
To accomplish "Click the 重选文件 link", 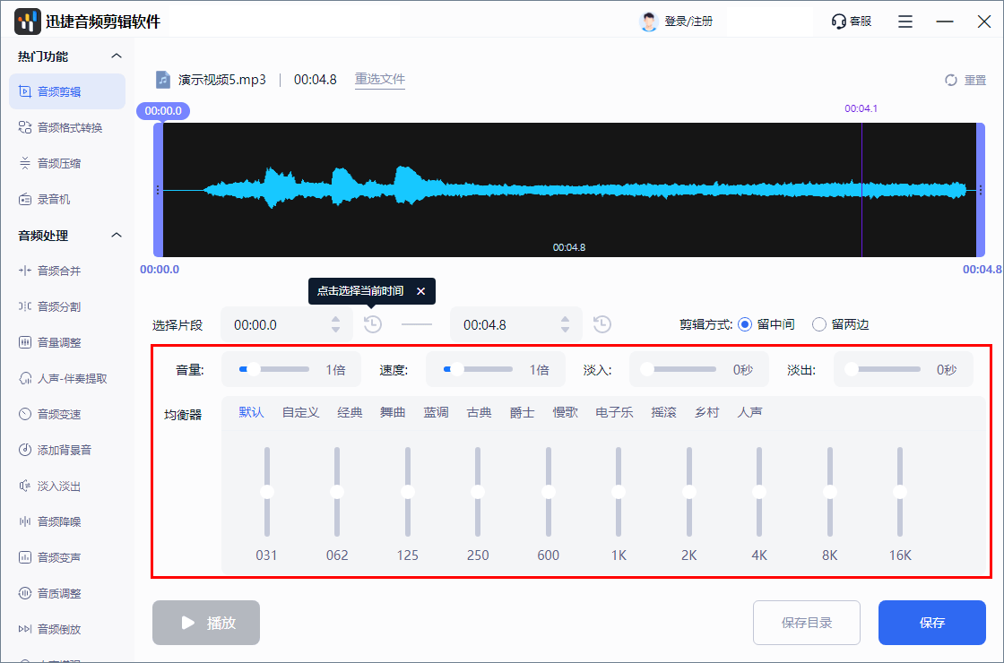I will (x=380, y=79).
